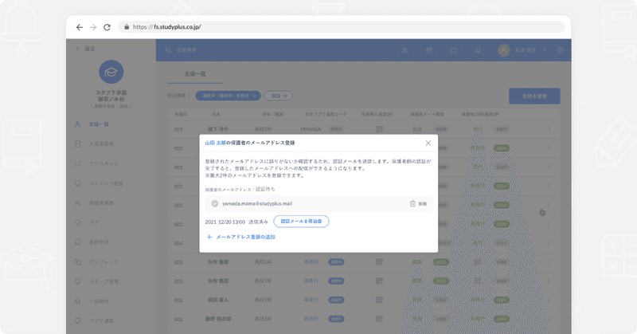
Task: Open the 連携中・招待中・未発行 filter dropdown
Action: [228, 96]
